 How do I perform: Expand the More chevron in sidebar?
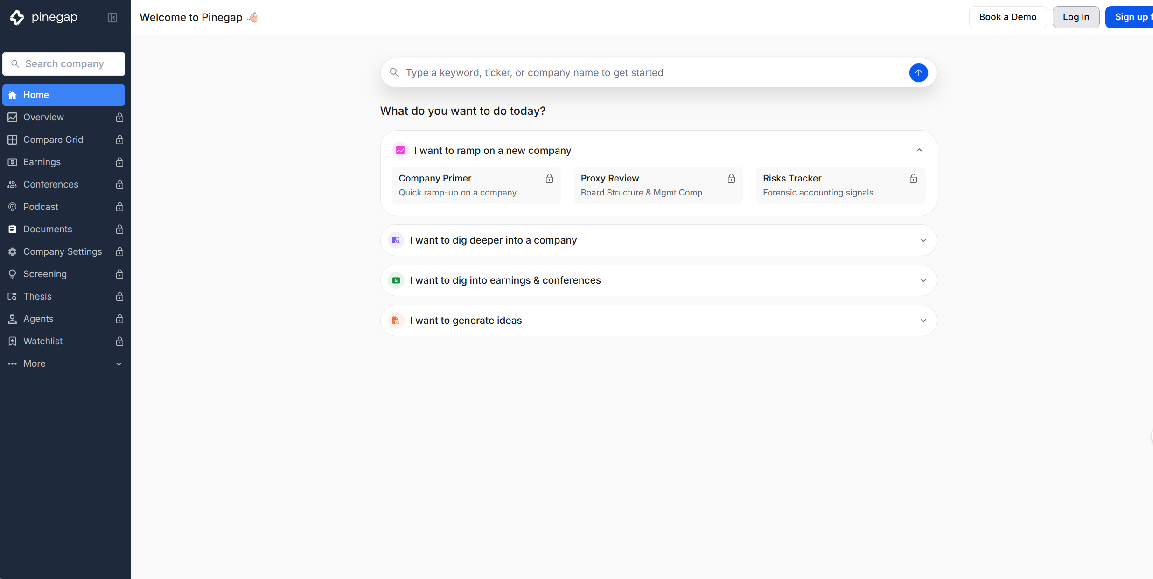pos(119,364)
